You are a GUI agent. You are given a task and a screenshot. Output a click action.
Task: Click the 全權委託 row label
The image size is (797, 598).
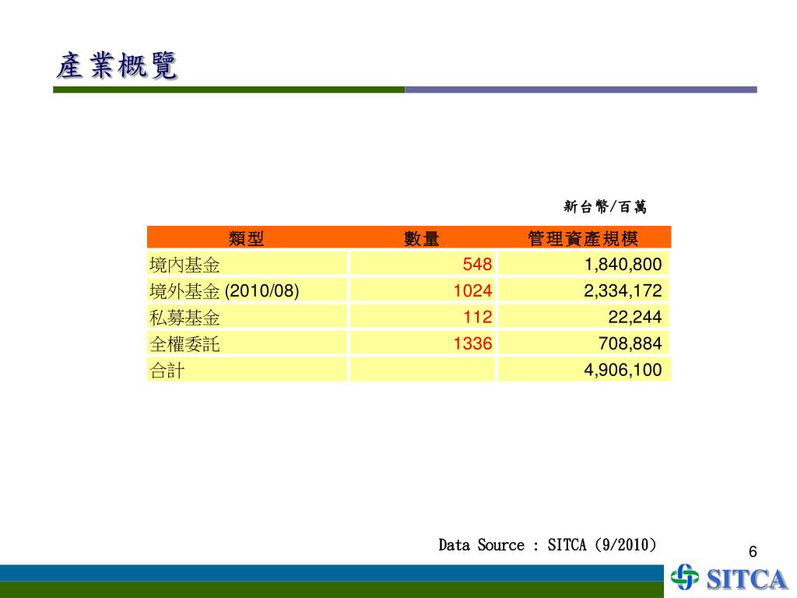(x=184, y=343)
